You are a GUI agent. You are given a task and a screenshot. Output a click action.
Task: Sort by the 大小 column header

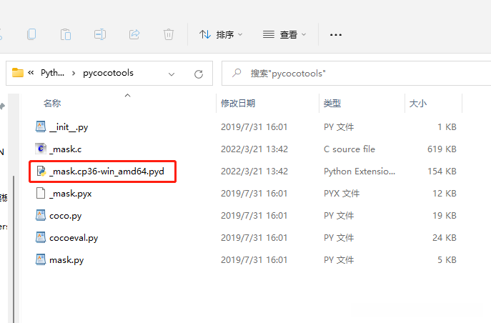tap(418, 103)
